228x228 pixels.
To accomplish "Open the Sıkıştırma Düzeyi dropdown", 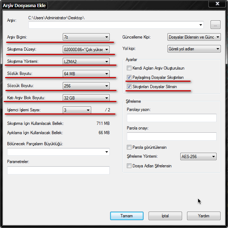I will click(86, 50).
